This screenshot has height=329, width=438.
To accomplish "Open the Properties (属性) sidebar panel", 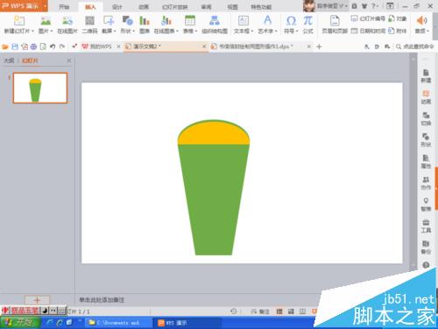I will pyautogui.click(x=426, y=161).
